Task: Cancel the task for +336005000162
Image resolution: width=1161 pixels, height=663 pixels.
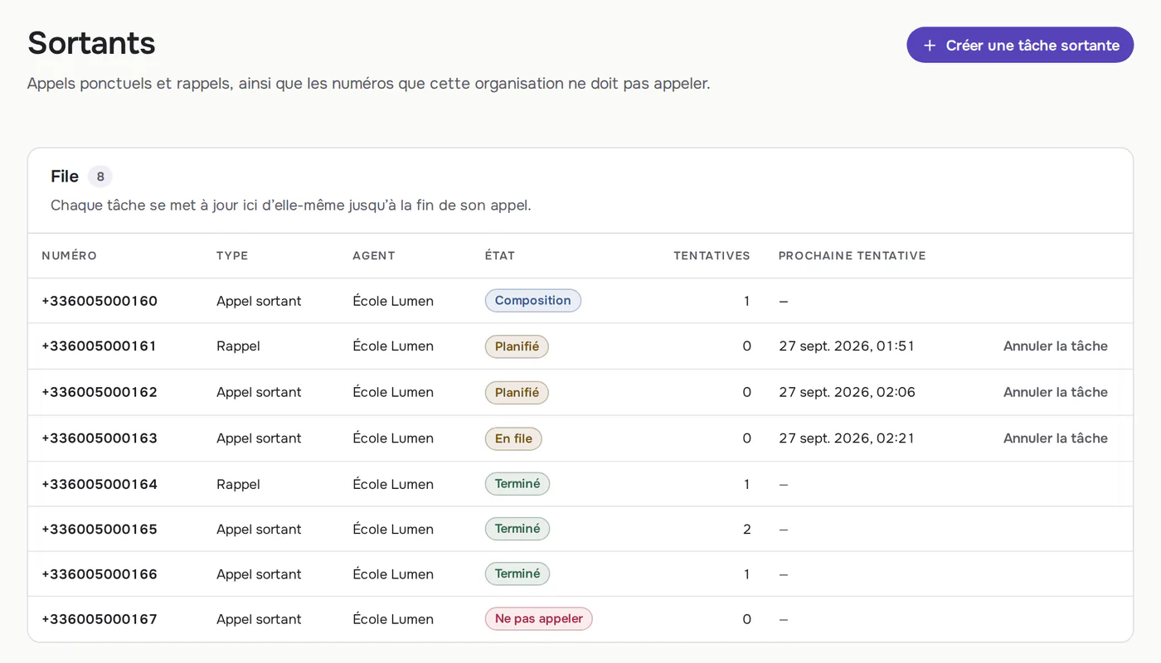Action: click(x=1056, y=392)
